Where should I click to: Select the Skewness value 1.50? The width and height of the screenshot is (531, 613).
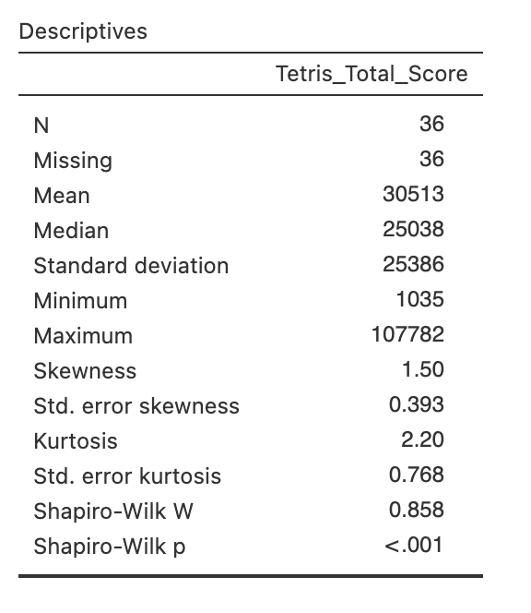[423, 369]
